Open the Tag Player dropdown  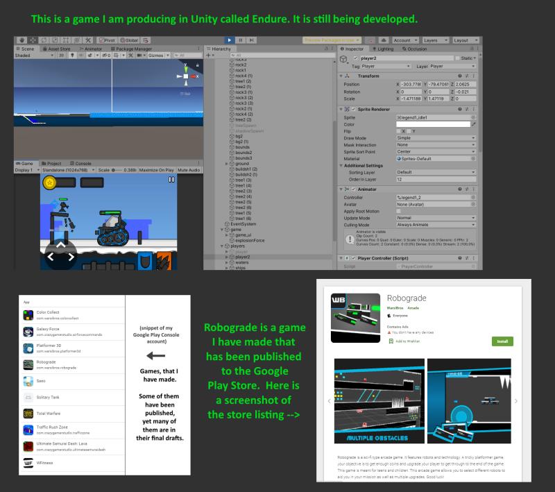coord(386,67)
